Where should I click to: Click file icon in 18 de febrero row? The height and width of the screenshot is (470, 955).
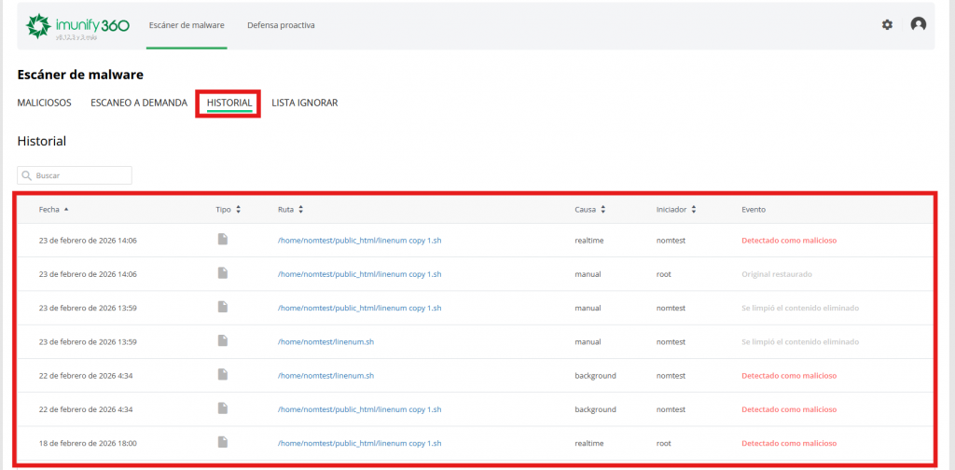(223, 442)
